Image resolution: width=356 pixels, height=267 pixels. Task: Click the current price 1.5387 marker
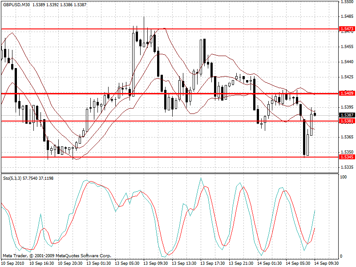point(347,115)
